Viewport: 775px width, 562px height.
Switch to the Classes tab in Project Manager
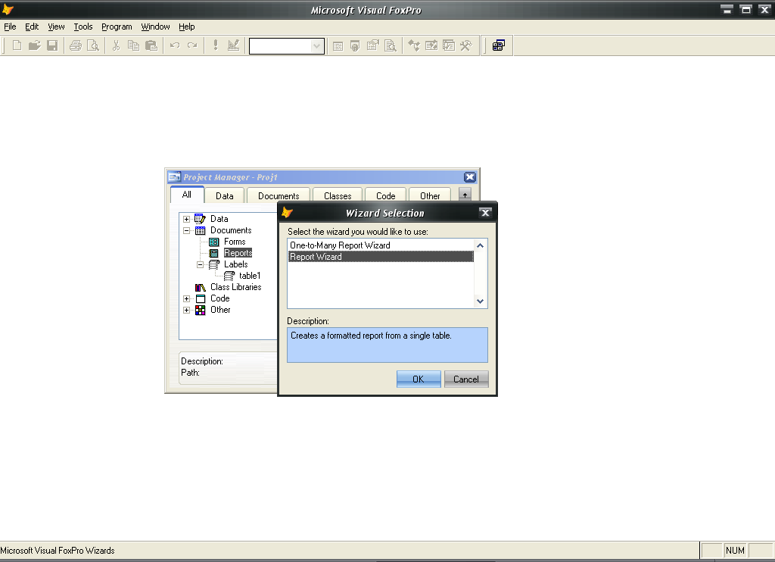tap(338, 196)
